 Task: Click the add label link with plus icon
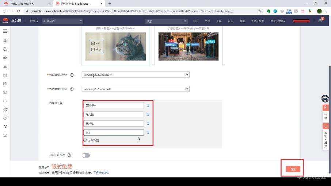pyautogui.click(x=91, y=140)
